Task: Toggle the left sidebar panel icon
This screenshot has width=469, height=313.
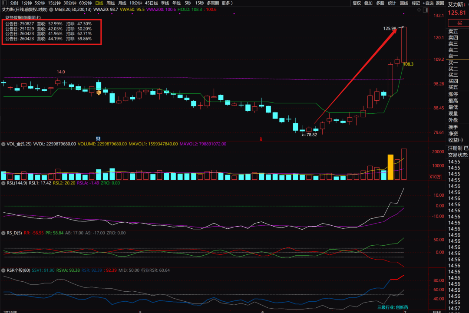Action: [x=4, y=3]
